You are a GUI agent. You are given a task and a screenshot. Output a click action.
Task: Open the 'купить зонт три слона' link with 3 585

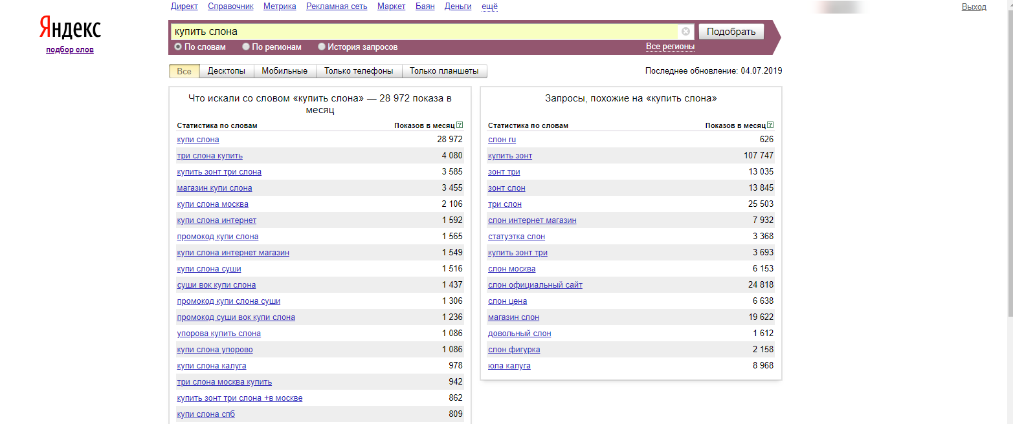coord(219,172)
